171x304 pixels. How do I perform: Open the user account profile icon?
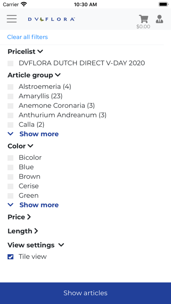(159, 19)
